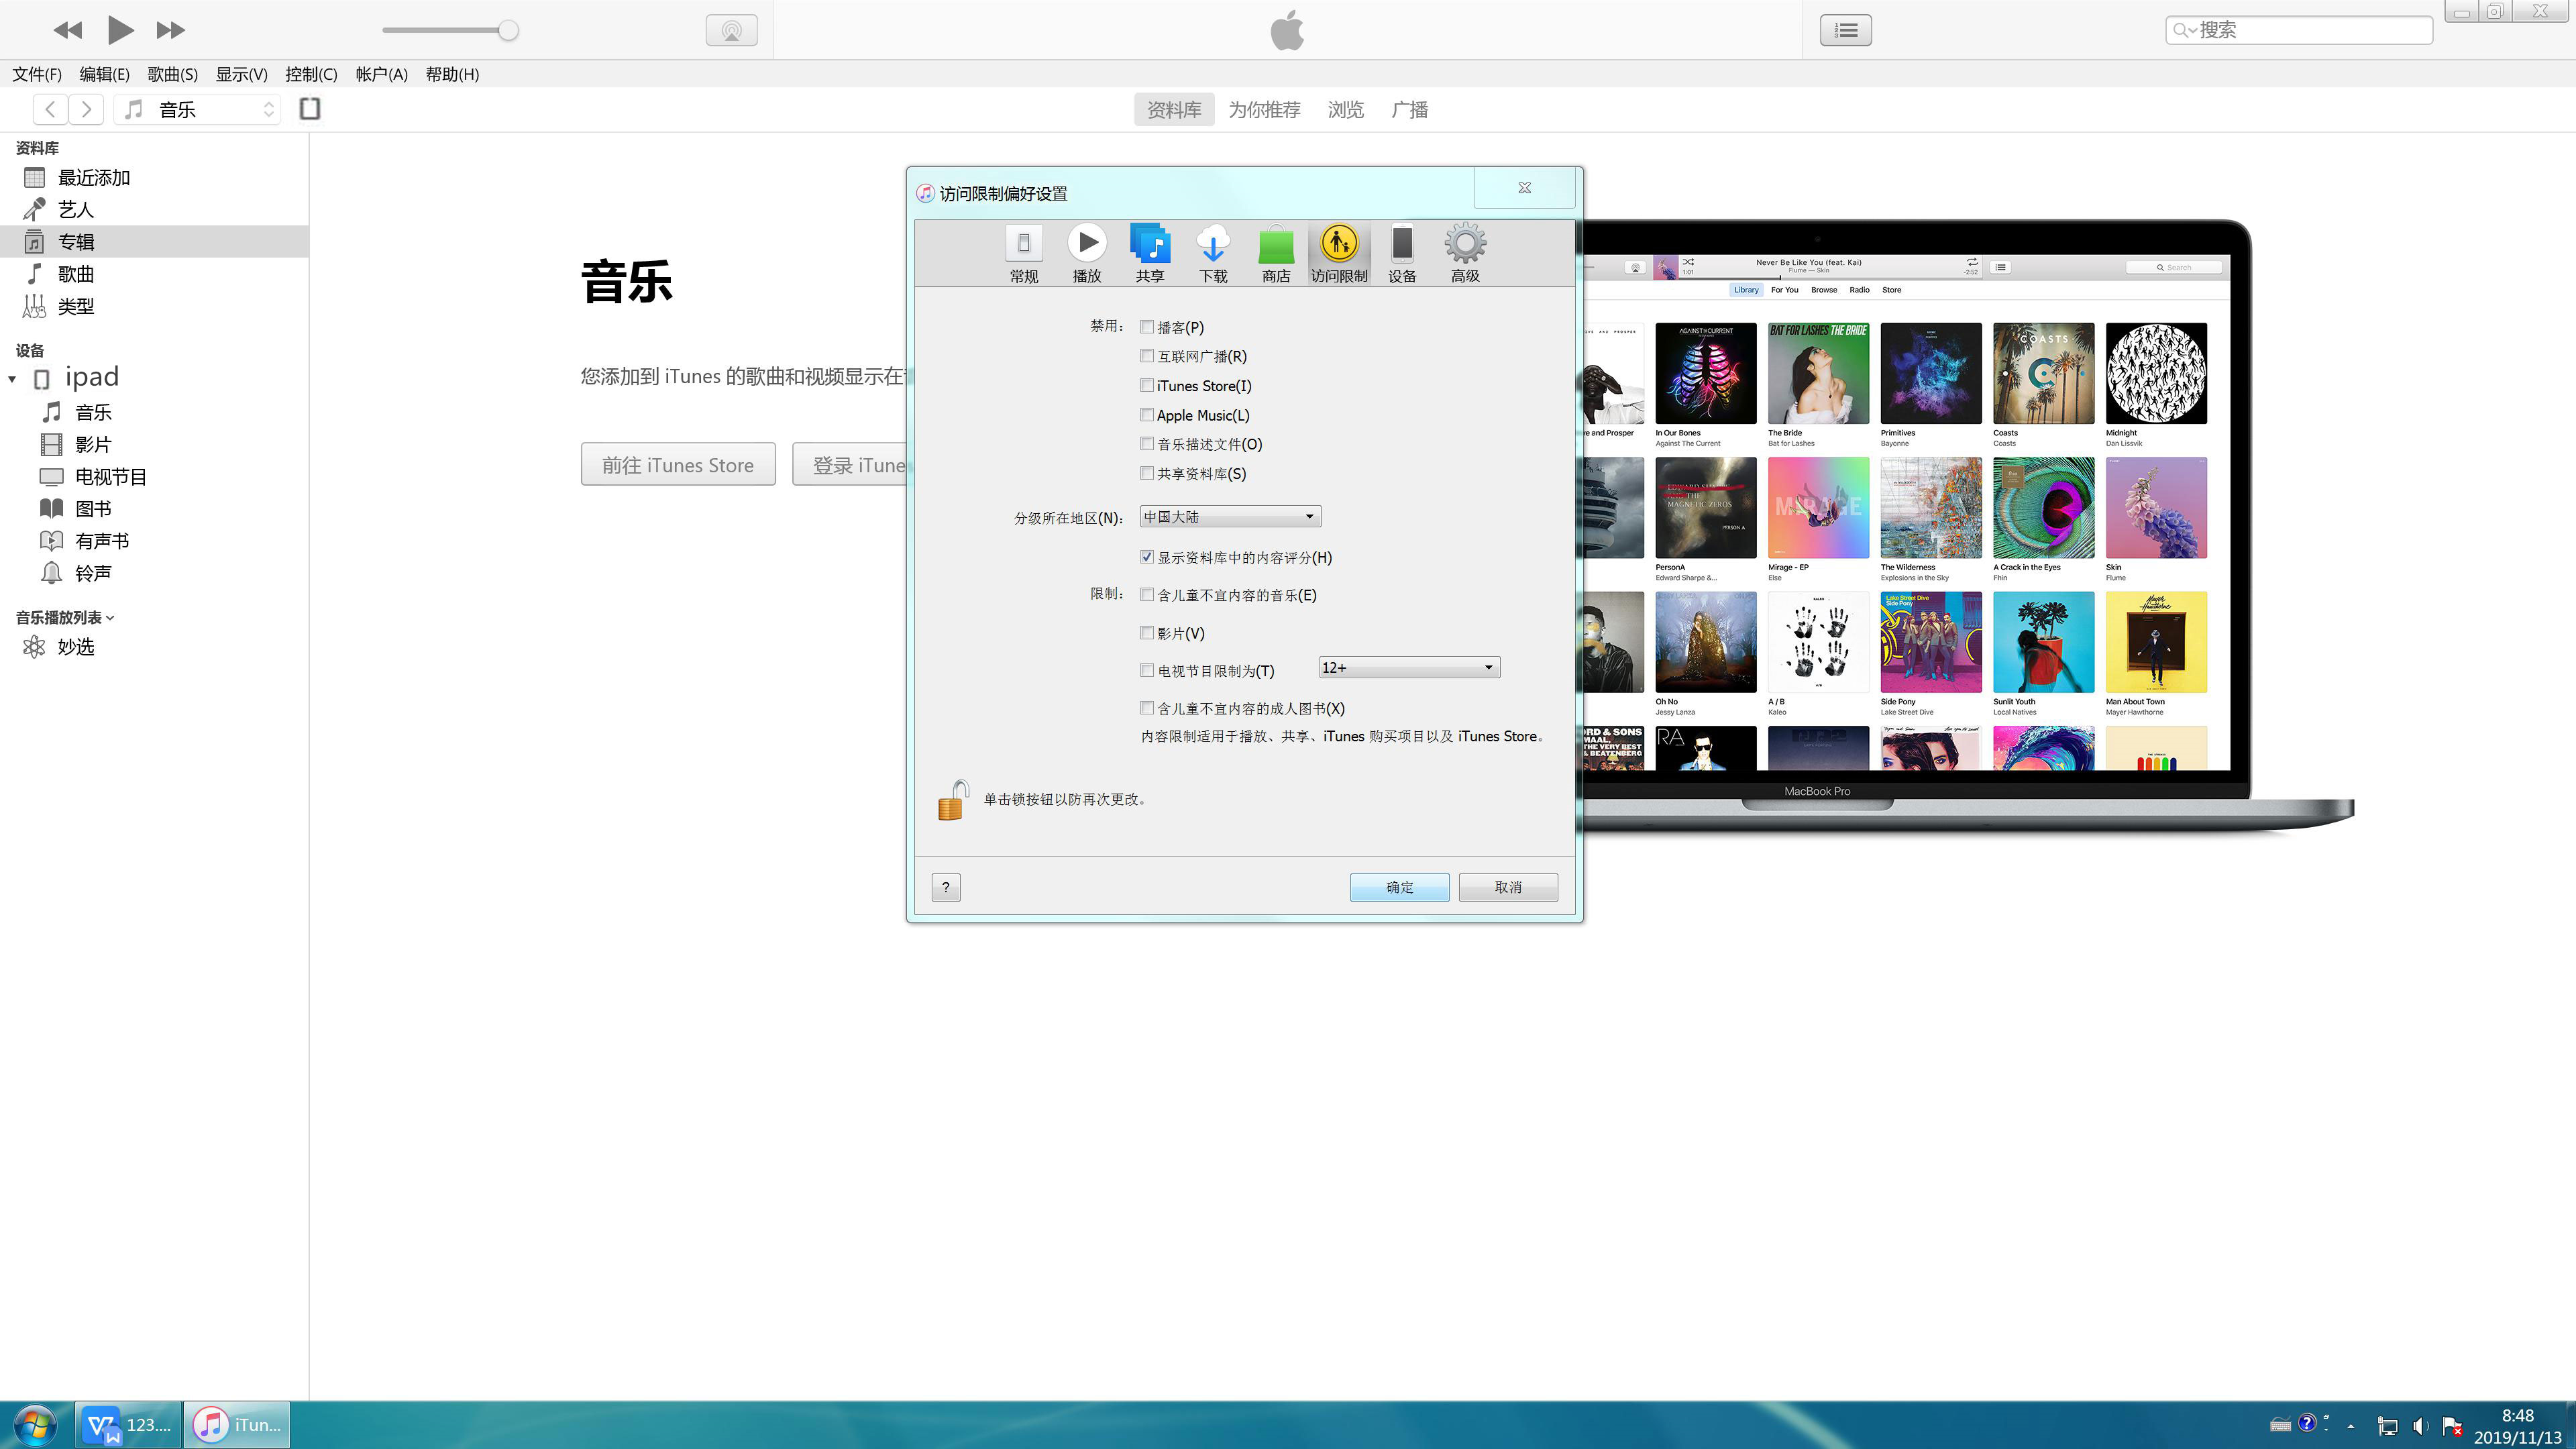Screen dimensions: 2576x1449
Task: Toggle 含儿童不宜内容的音乐 checkbox
Action: [1146, 593]
